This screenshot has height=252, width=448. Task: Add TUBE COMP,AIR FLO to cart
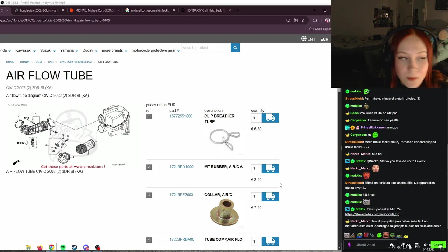point(270,241)
